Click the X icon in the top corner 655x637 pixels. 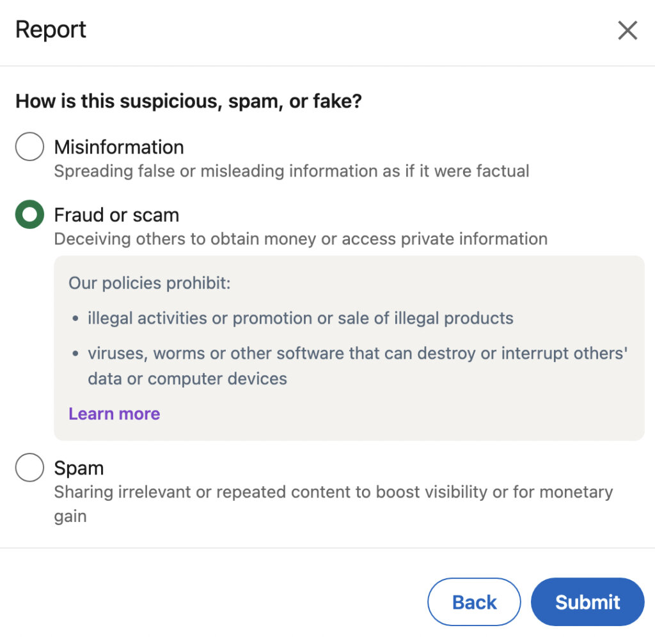coord(627,30)
